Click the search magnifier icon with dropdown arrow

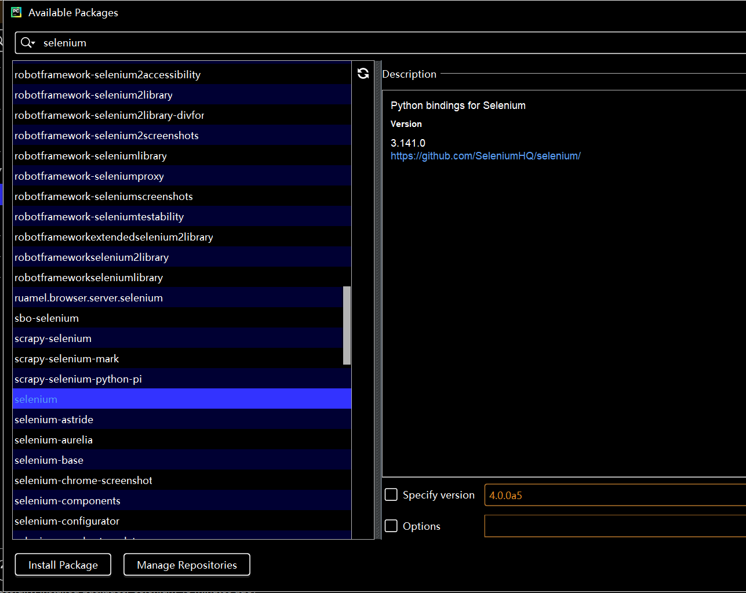point(28,43)
